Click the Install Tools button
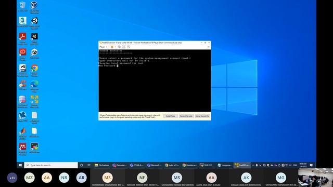The image size is (333, 187). click(170, 116)
